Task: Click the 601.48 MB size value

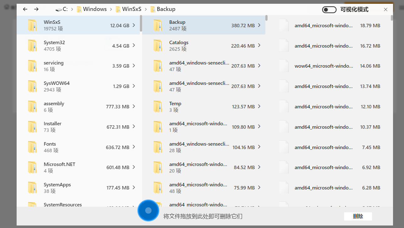Action: [x=118, y=168]
